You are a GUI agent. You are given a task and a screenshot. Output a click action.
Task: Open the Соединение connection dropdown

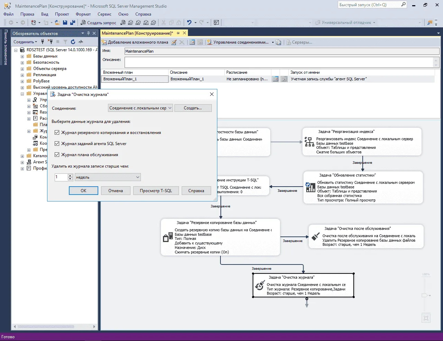[140, 108]
